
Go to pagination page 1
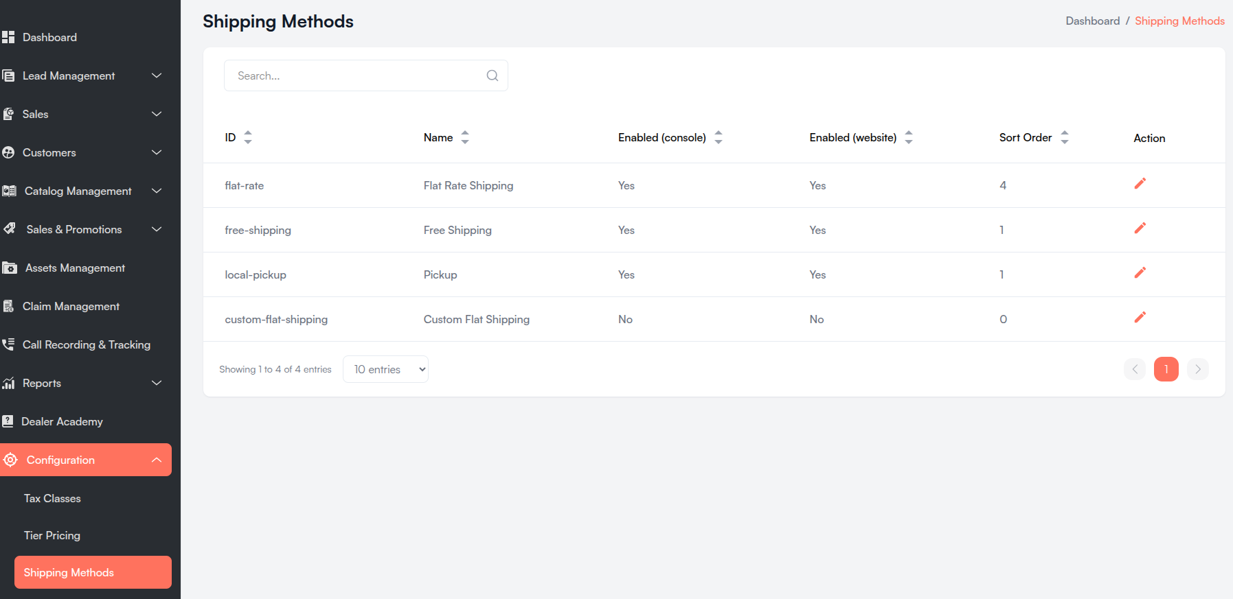point(1166,369)
